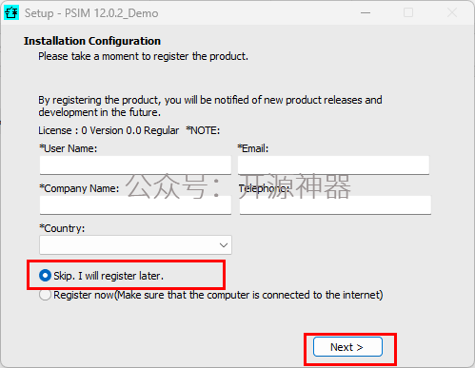Select the Skip radio button circle
Image resolution: width=475 pixels, height=368 pixels.
[45, 276]
